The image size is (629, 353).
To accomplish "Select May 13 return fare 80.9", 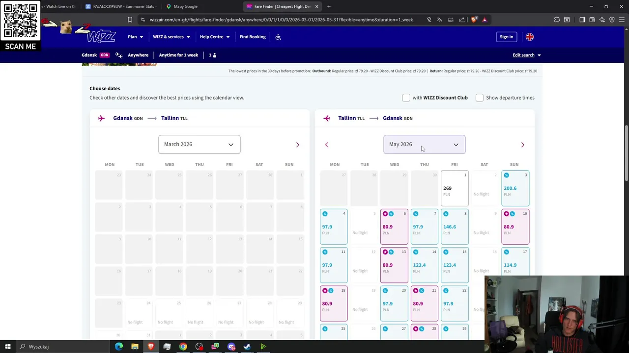I will point(394,265).
